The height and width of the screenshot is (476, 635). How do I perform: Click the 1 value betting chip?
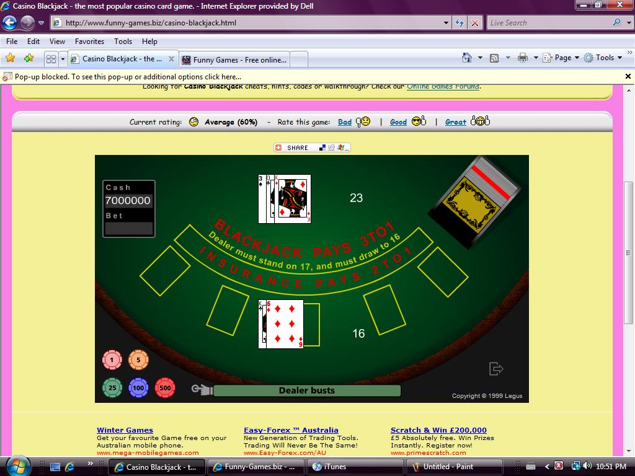point(112,360)
